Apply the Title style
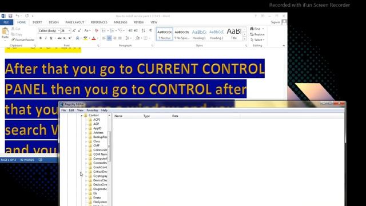The image size is (366, 206). click(234, 34)
